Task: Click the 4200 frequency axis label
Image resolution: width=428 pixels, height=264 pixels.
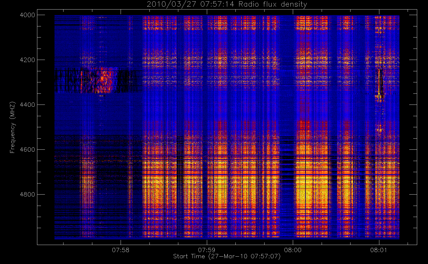Action: pyautogui.click(x=27, y=60)
